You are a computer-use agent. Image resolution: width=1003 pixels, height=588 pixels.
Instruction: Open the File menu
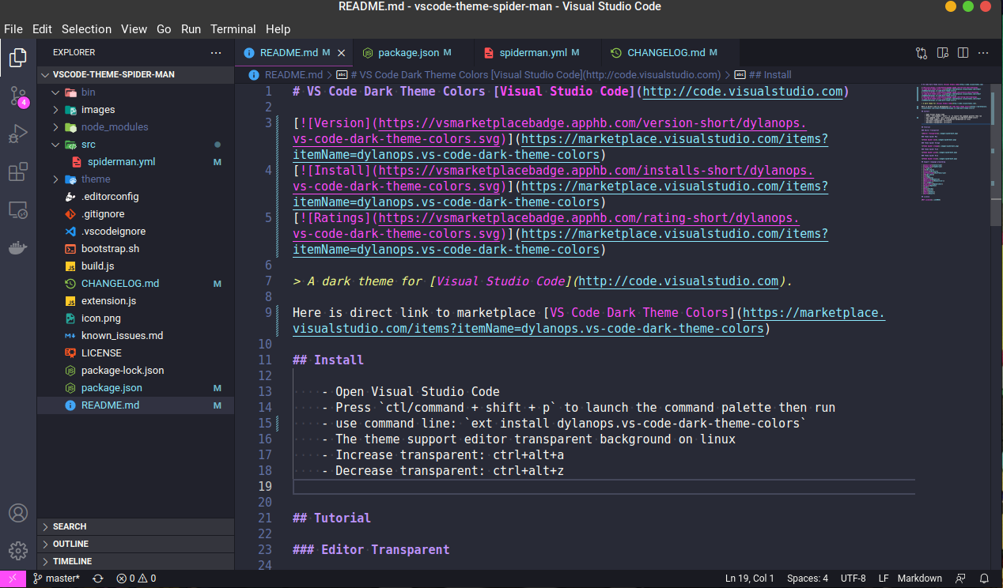[x=13, y=28]
